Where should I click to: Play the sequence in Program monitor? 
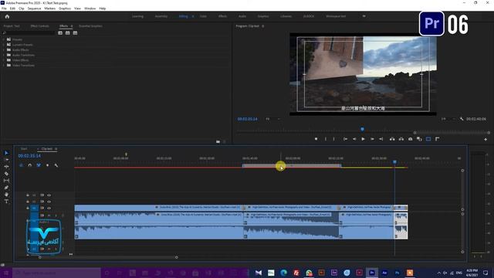(x=363, y=139)
